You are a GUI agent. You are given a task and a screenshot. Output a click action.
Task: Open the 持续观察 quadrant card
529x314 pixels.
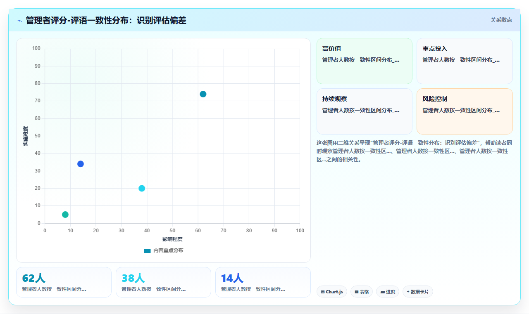coord(365,111)
